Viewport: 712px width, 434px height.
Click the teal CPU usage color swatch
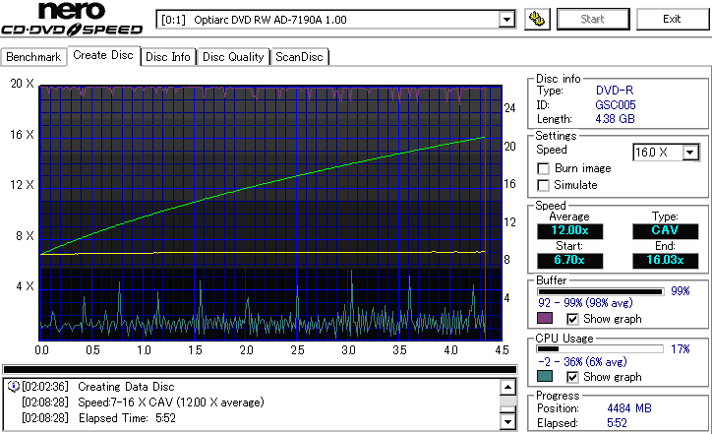click(x=545, y=376)
